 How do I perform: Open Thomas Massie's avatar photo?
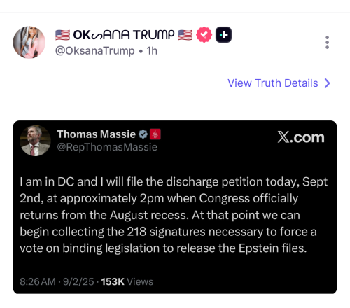(35, 141)
